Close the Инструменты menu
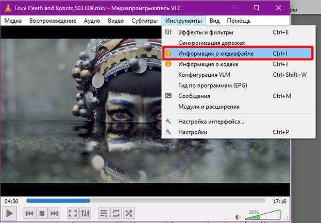The width and height of the screenshot is (321, 223). (x=183, y=21)
